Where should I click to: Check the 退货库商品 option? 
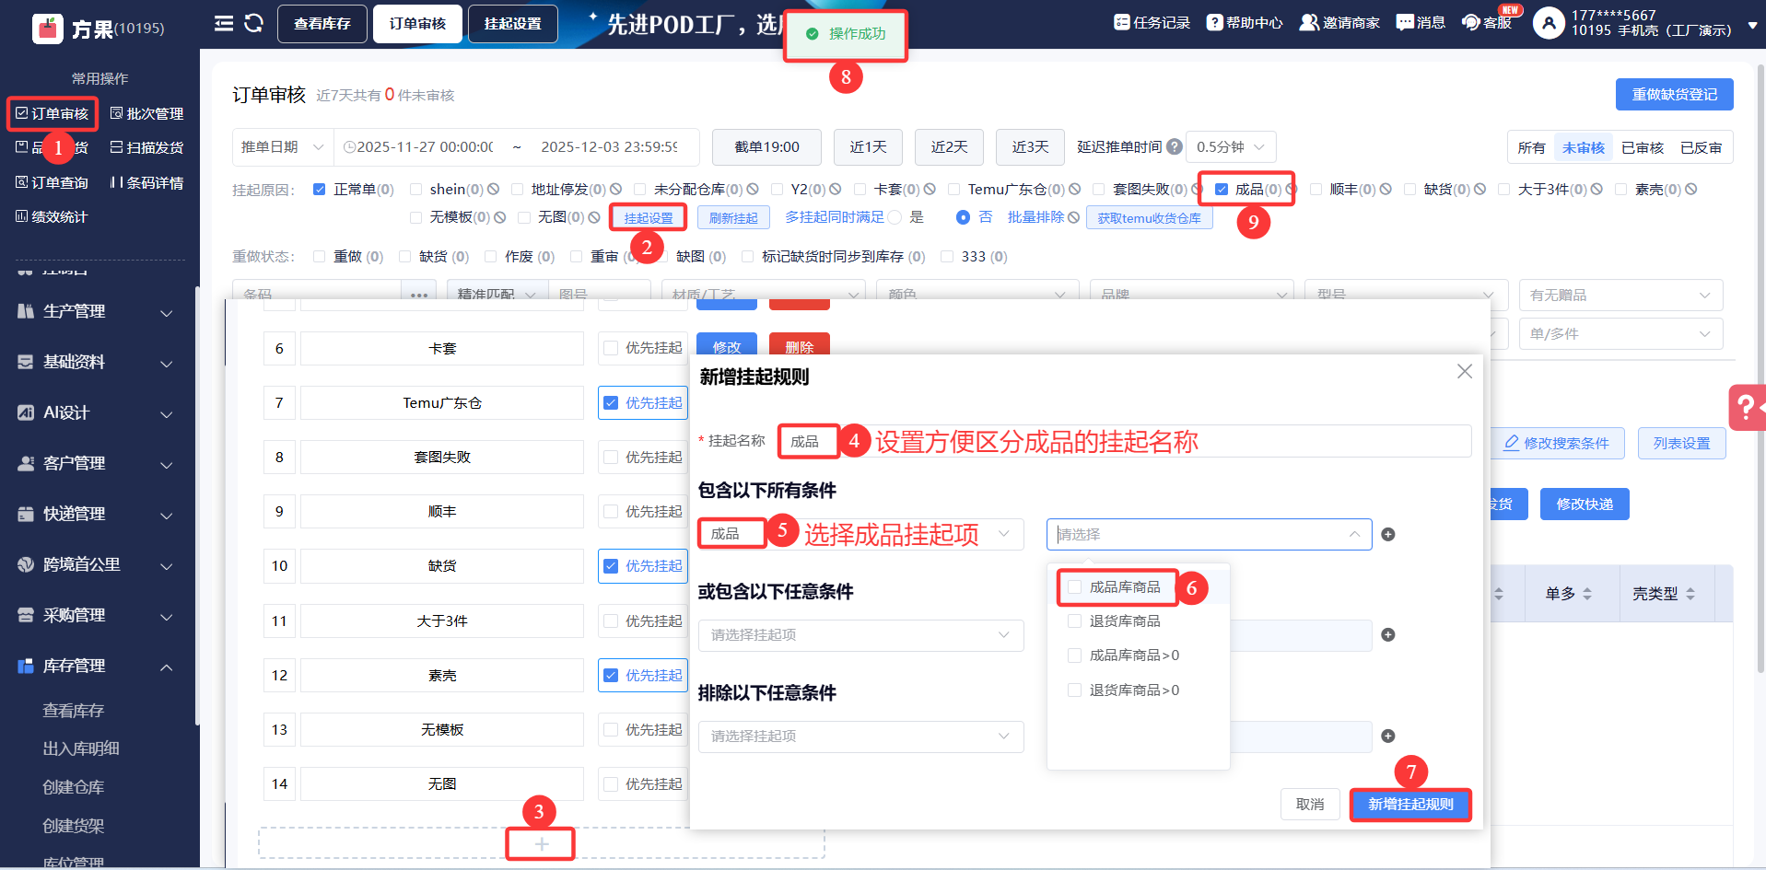[1074, 621]
